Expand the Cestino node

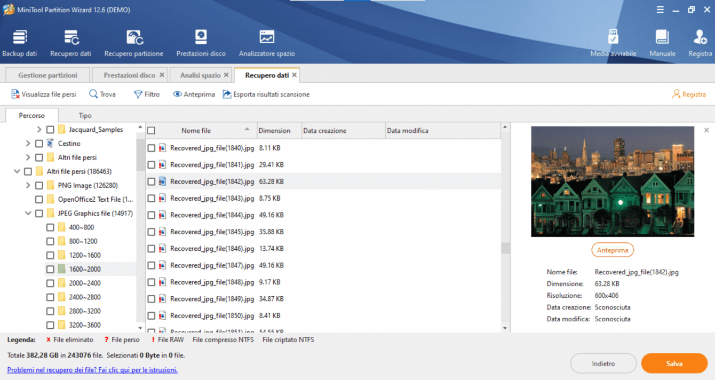tap(28, 144)
